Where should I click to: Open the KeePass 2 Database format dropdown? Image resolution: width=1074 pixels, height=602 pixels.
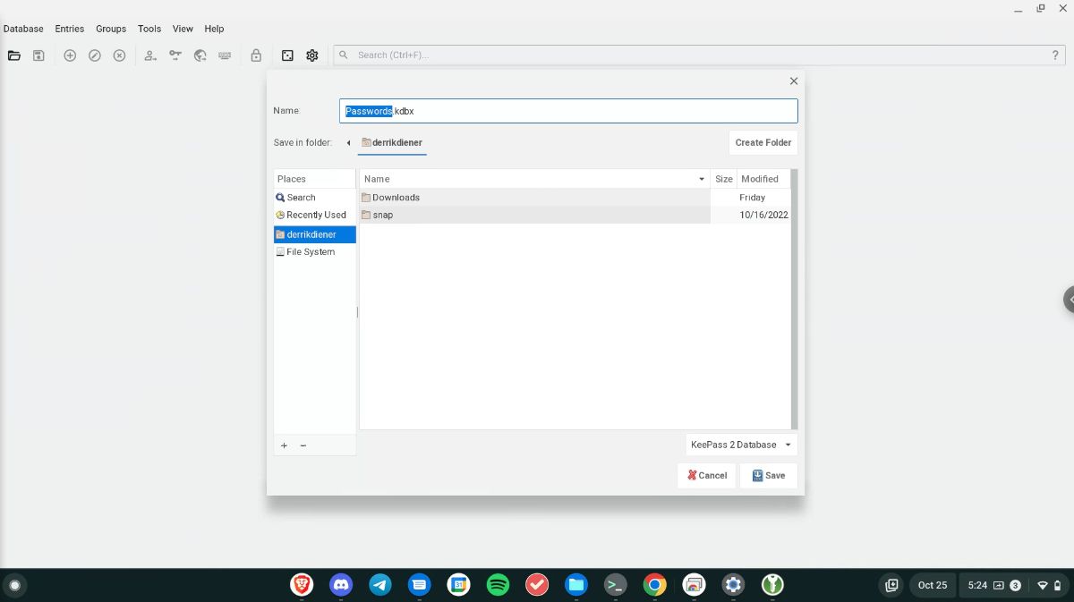pyautogui.click(x=740, y=445)
